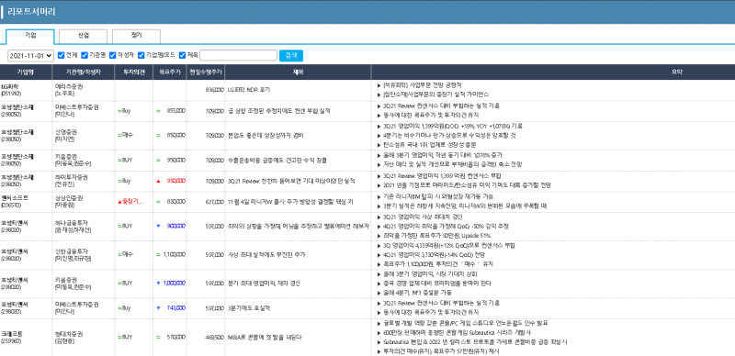Click the search keyword input field
This screenshot has width=735, height=356.
238,55
